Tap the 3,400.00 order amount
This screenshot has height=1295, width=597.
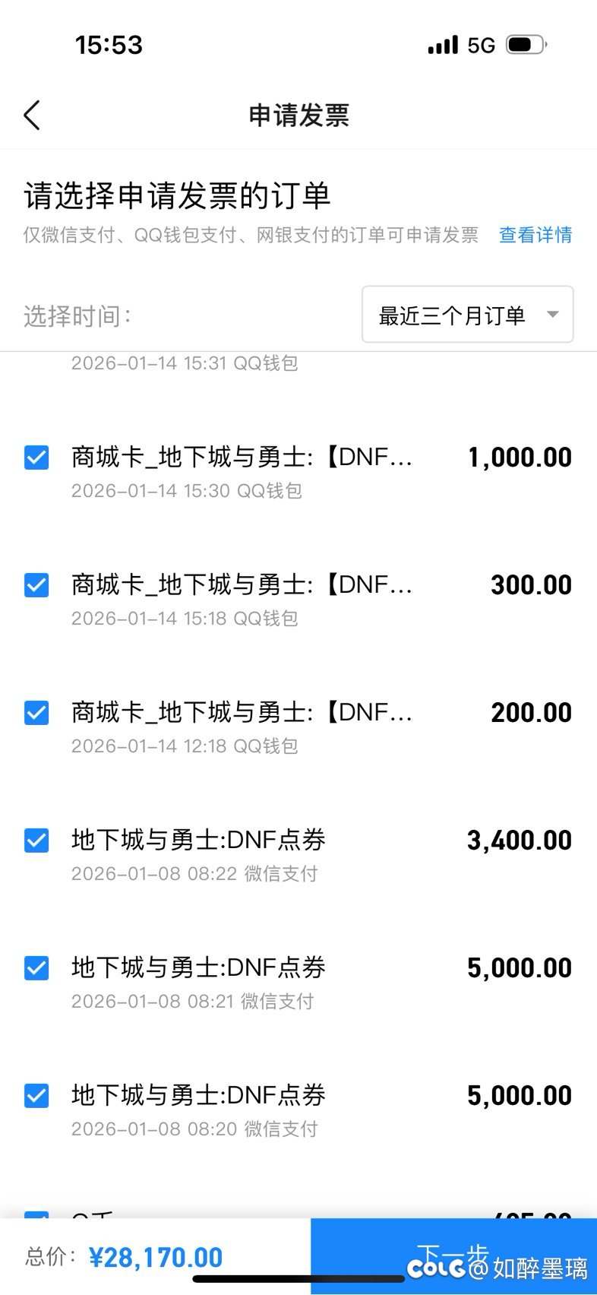tap(519, 841)
